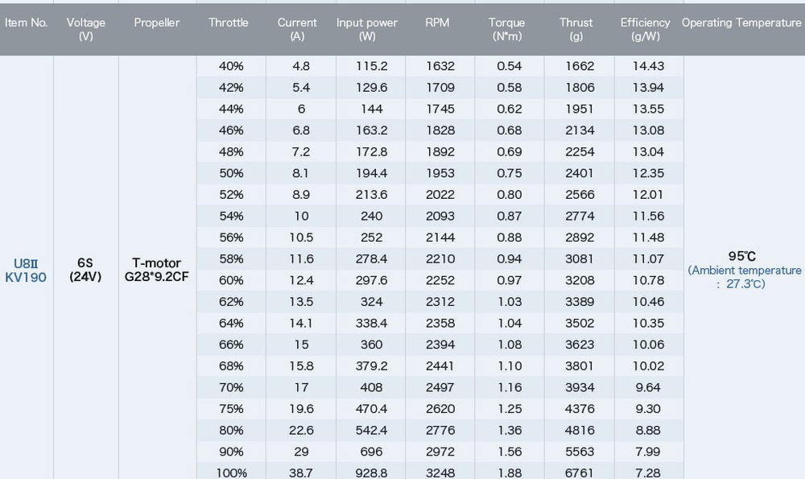Click the Efficiency (g/W) column header

coord(645,29)
